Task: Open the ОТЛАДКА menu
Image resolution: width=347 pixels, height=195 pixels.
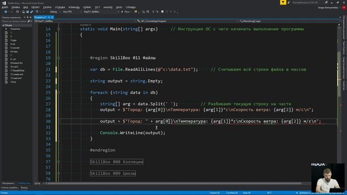Action: [60, 7]
